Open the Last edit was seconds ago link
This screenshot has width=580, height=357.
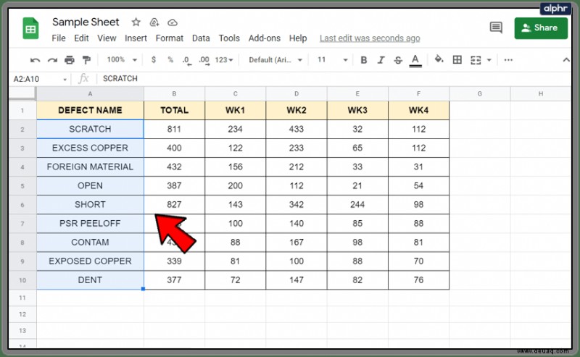[x=370, y=38]
